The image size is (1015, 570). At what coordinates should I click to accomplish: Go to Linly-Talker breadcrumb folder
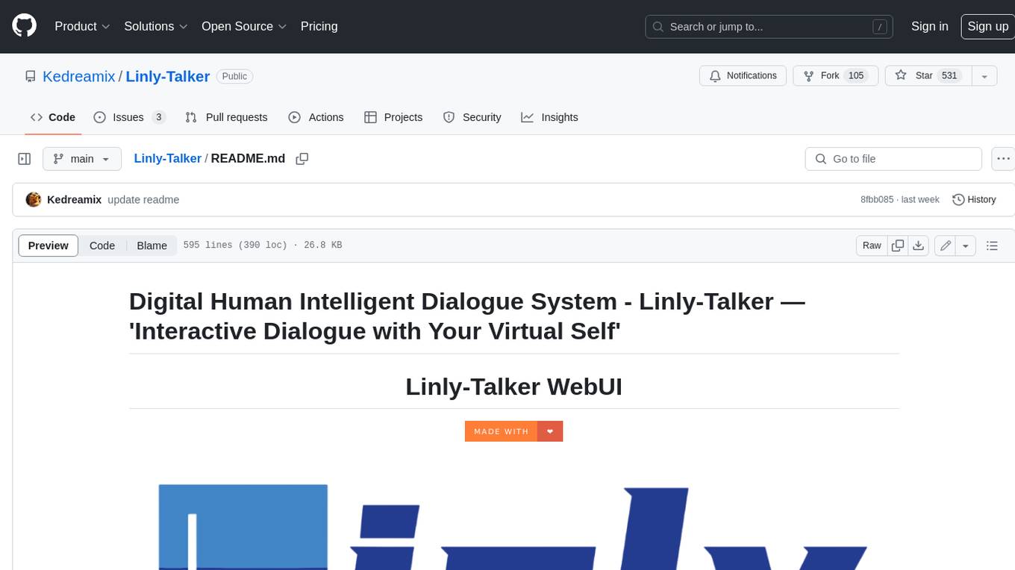pos(167,158)
